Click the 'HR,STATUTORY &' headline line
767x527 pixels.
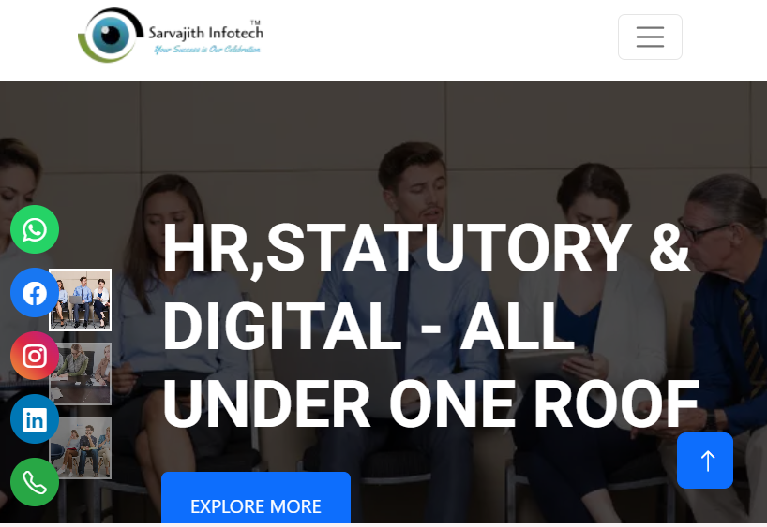(x=426, y=248)
